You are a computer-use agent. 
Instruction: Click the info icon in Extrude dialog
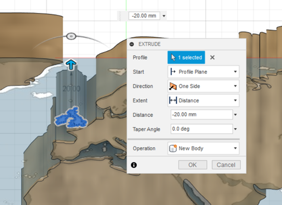(134, 165)
